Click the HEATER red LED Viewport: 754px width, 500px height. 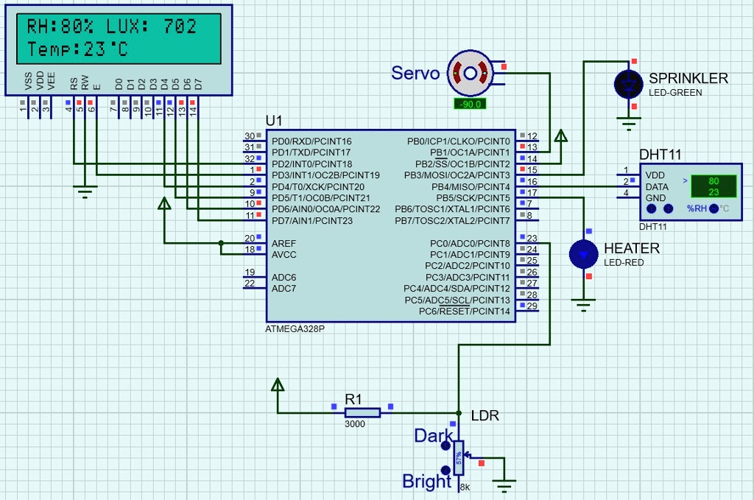coord(582,254)
